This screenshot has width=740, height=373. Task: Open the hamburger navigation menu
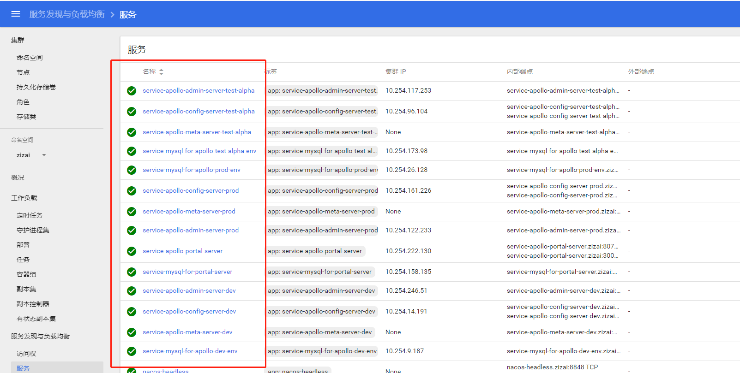tap(16, 14)
